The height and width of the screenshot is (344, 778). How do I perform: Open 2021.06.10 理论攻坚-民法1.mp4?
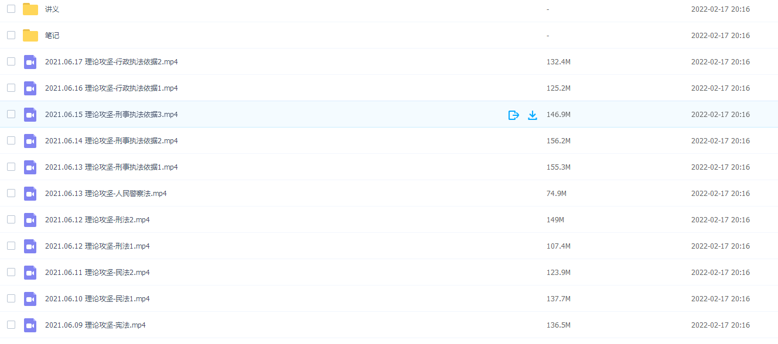click(97, 299)
